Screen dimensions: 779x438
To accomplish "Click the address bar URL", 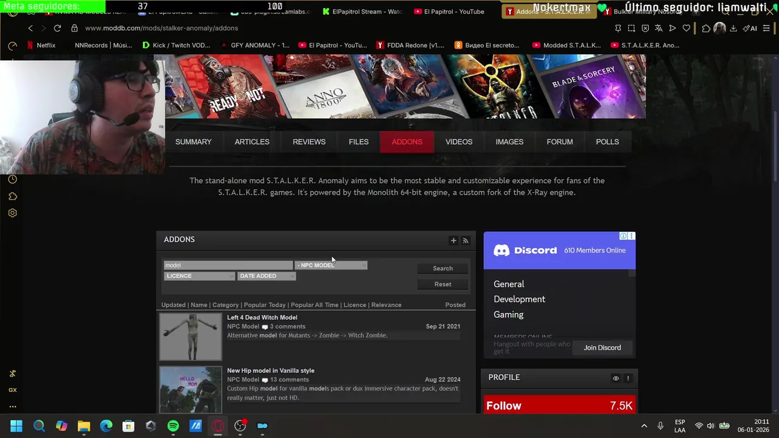I will coord(161,28).
